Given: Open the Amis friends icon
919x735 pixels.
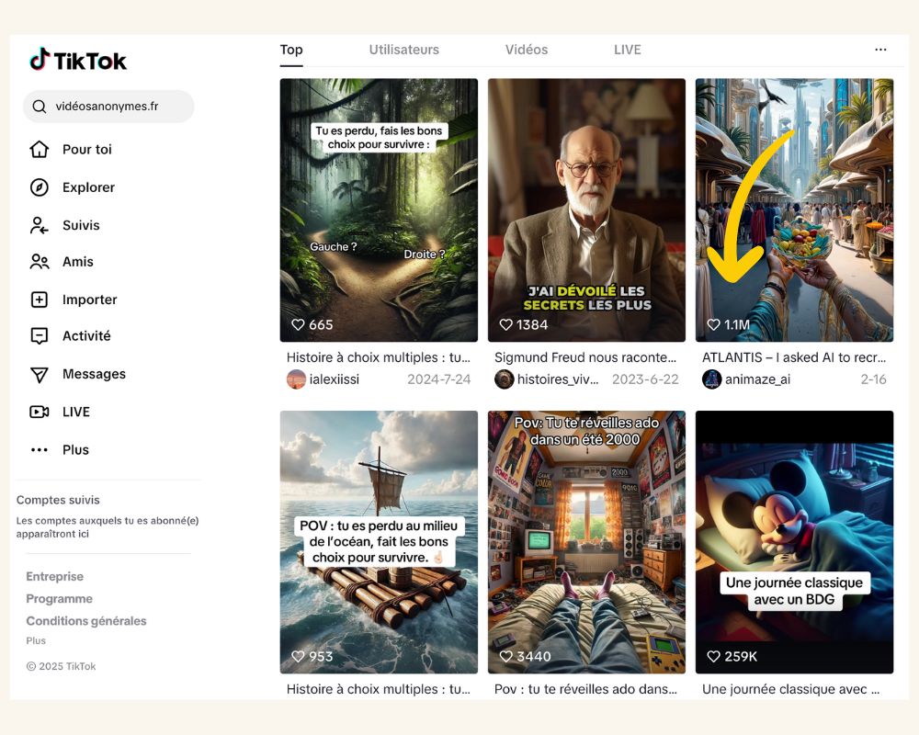Looking at the screenshot, I should (39, 262).
